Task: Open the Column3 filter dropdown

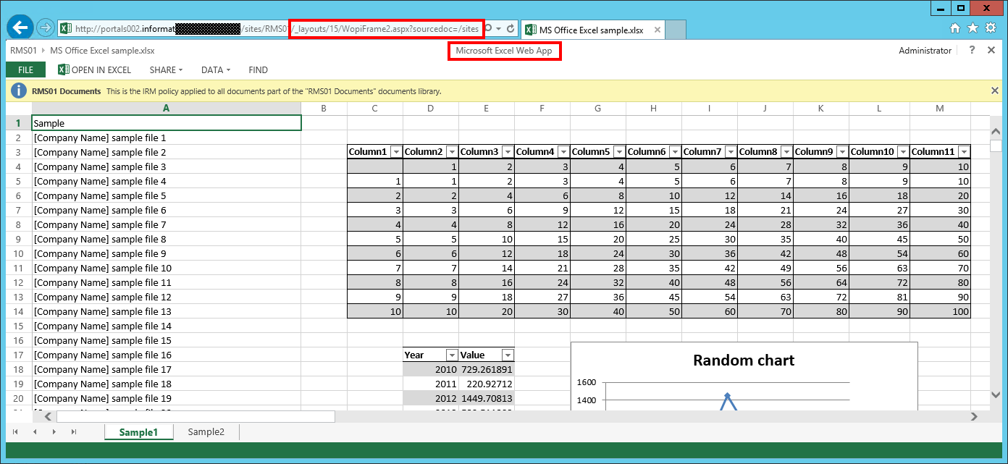Action: click(508, 152)
